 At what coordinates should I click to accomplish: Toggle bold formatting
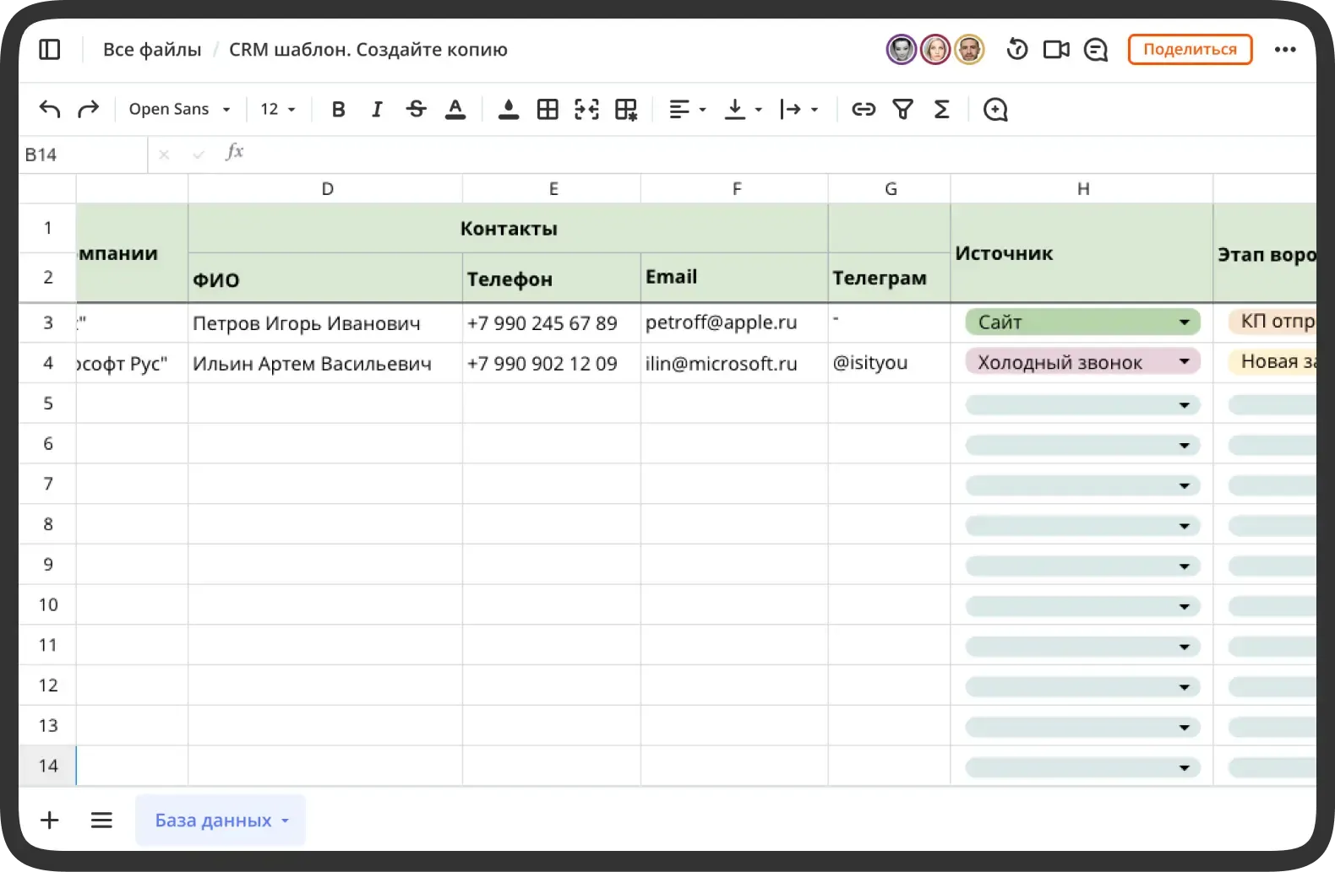[338, 109]
